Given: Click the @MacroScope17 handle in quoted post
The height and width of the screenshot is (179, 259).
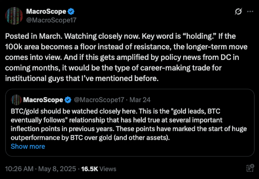Looking at the screenshot, I should pyautogui.click(x=95, y=100).
